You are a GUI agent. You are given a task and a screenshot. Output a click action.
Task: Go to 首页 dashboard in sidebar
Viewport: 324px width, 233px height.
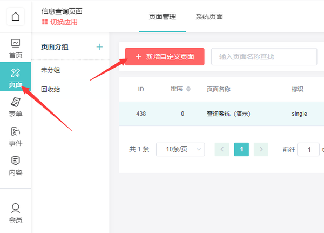(16, 49)
